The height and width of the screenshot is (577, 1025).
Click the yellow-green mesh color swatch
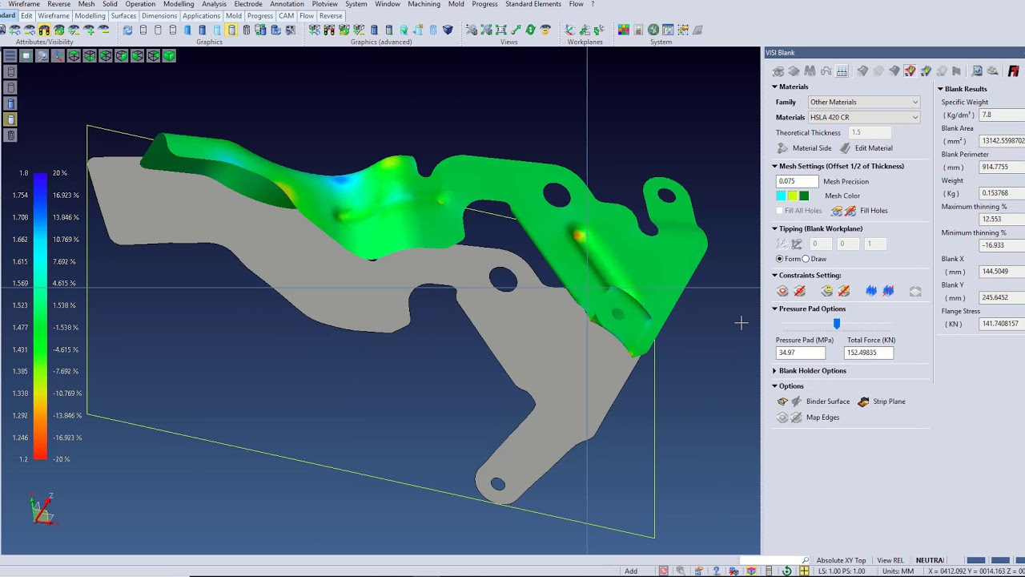click(793, 196)
